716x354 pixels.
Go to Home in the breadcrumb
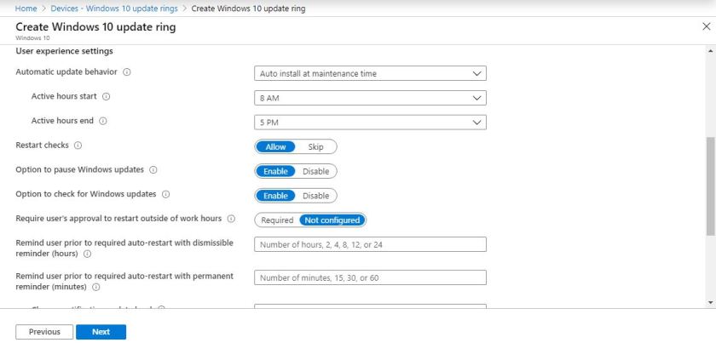coord(26,9)
